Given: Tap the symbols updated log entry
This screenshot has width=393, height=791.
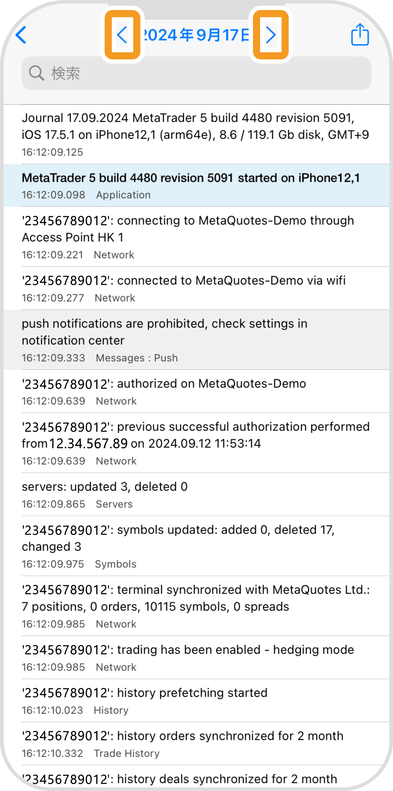Looking at the screenshot, I should point(196,546).
